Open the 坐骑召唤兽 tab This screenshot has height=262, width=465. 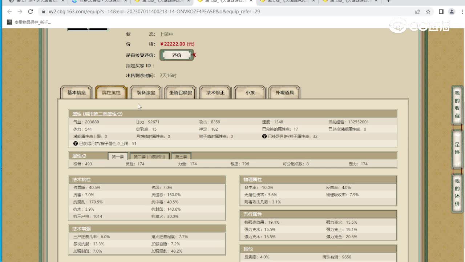tap(181, 92)
